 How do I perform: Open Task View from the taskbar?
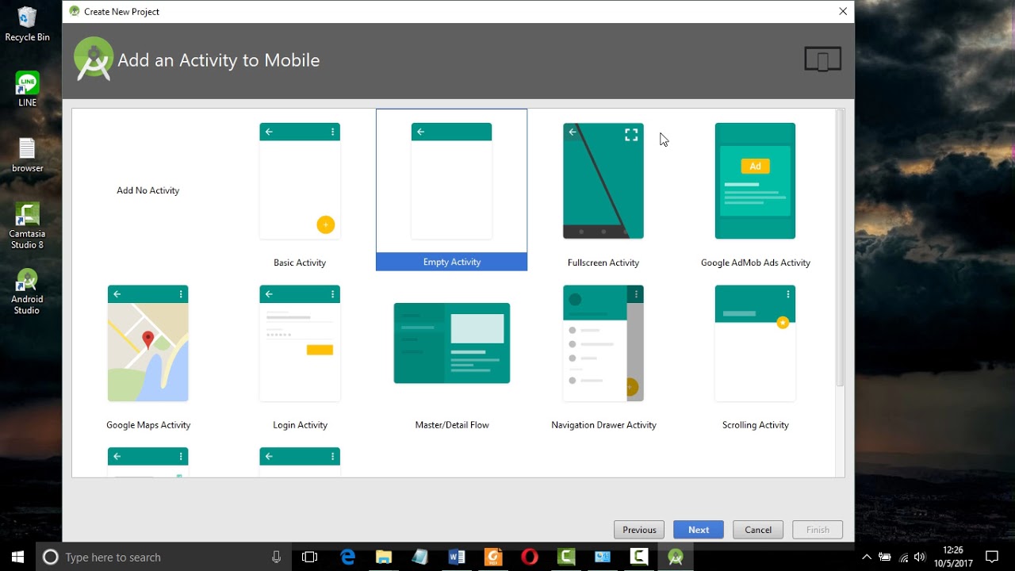pyautogui.click(x=309, y=557)
